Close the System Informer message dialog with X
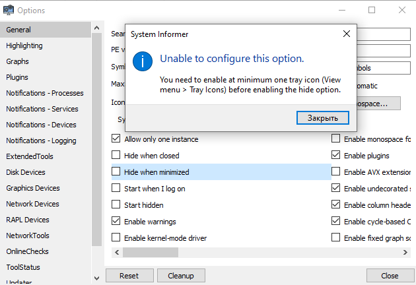The height and width of the screenshot is (285, 416). click(347, 34)
